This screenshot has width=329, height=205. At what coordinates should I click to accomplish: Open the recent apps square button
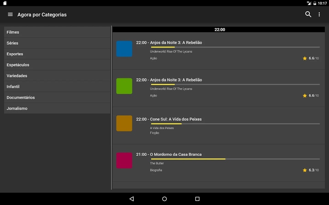pyautogui.click(x=197, y=199)
